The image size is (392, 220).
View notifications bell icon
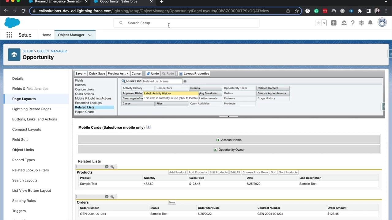(370, 23)
